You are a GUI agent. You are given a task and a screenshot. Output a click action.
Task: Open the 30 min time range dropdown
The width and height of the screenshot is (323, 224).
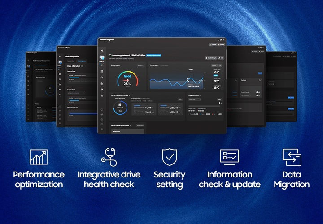pyautogui.click(x=214, y=65)
